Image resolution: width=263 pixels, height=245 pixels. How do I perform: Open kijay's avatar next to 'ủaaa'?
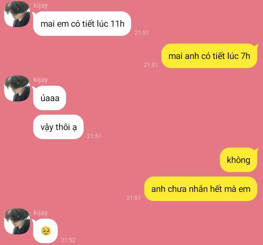coord(17,89)
